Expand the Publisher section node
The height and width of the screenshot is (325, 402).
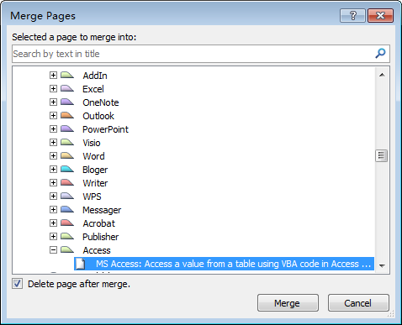tap(53, 236)
